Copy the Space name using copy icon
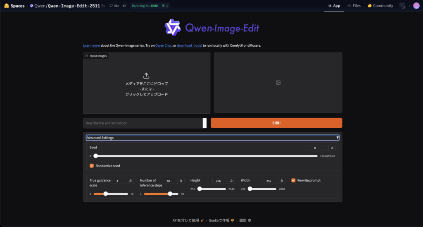Viewport: 423px width, 227px height. click(x=103, y=6)
